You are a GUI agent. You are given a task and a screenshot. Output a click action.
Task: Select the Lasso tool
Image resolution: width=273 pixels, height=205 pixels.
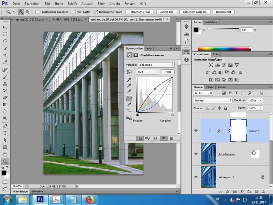[x=5, y=41]
